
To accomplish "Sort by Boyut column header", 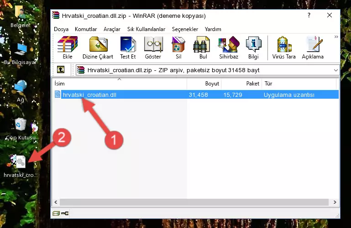I will click(x=204, y=84).
